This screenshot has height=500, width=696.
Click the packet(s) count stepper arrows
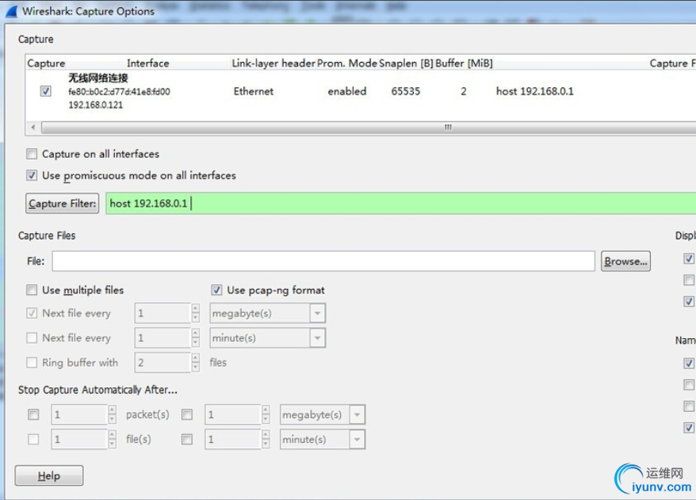click(113, 414)
